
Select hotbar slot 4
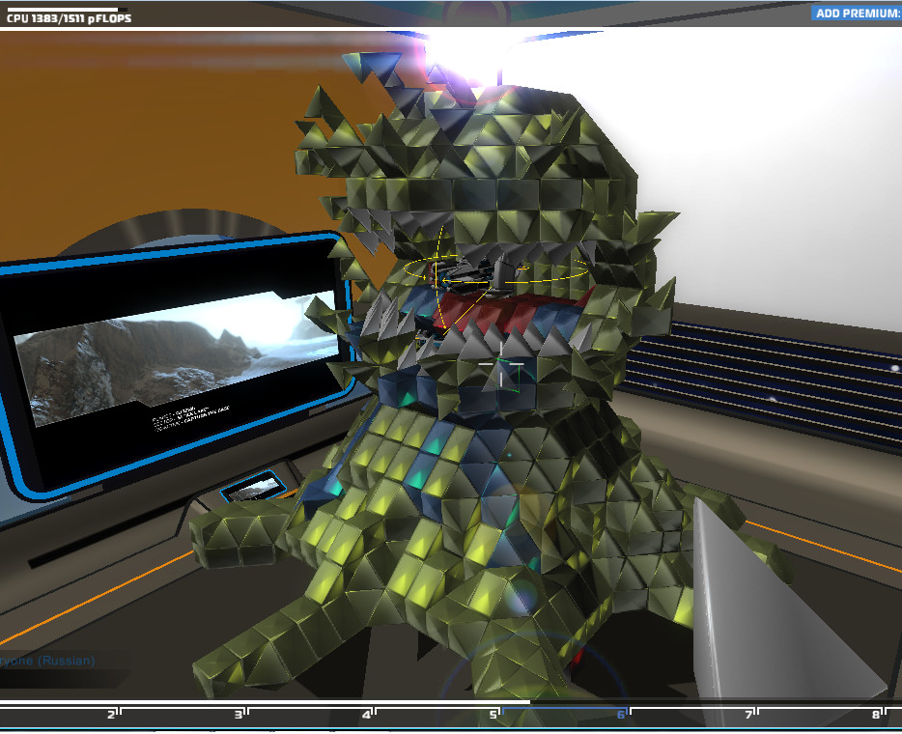click(311, 717)
